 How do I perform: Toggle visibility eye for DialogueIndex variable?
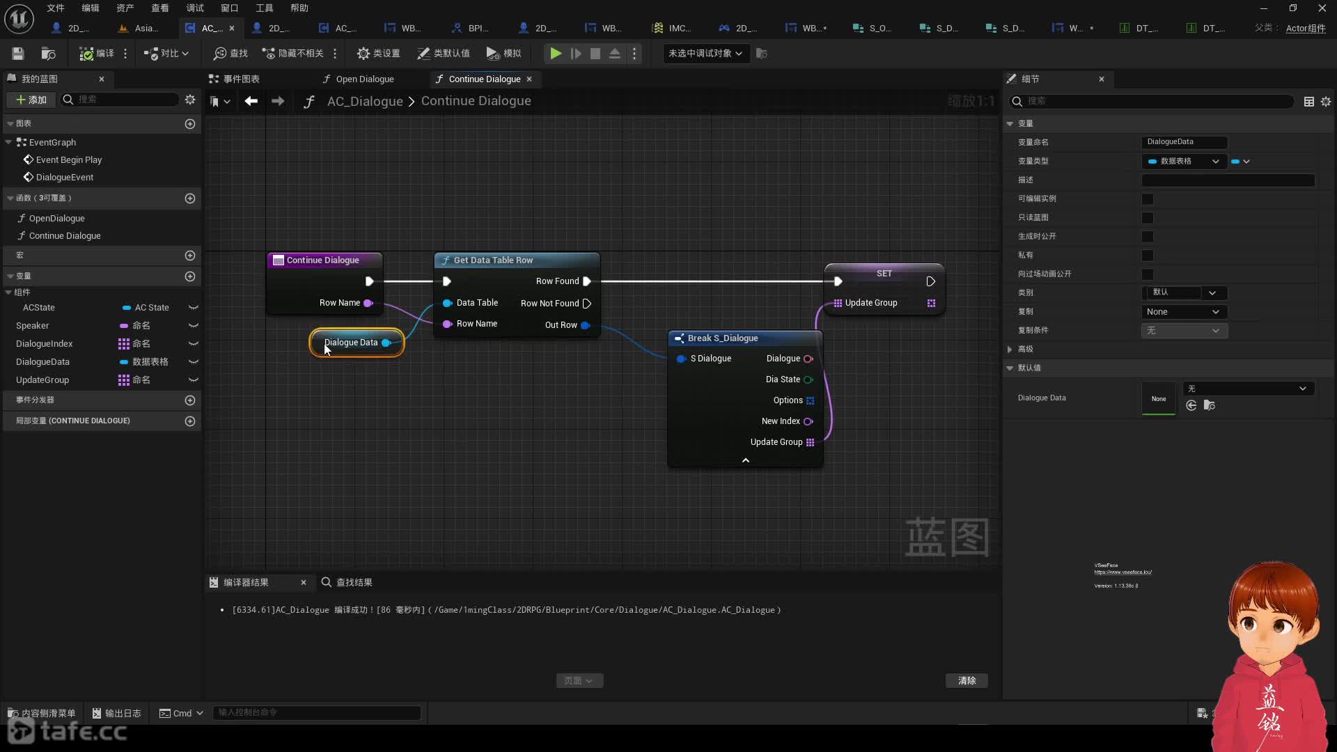(x=194, y=344)
